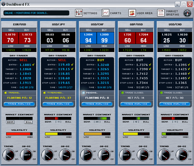Click the USD/CHF OB-OS gauge dial
The image size is (194, 166).
coord(104,155)
